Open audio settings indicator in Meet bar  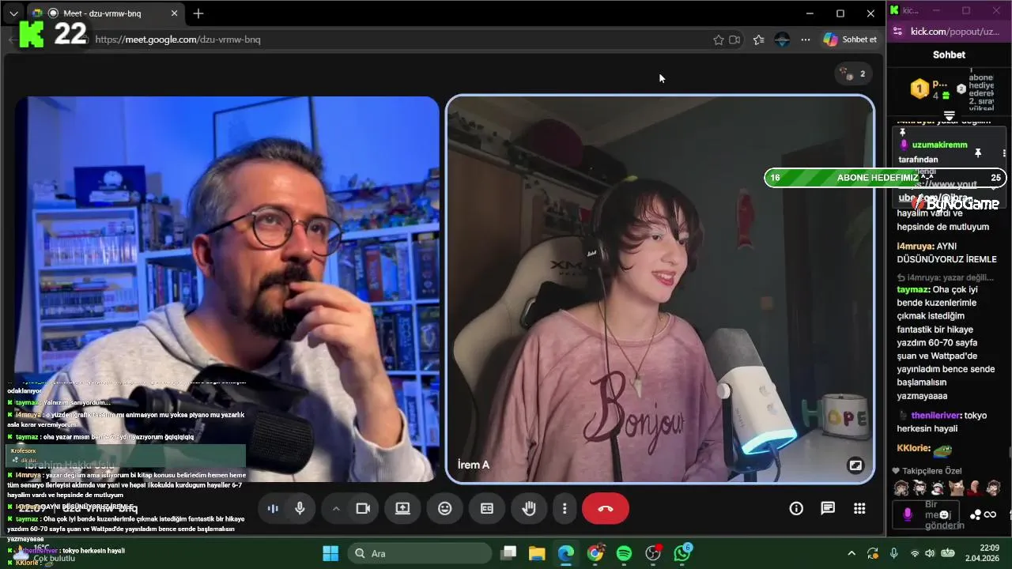point(273,509)
